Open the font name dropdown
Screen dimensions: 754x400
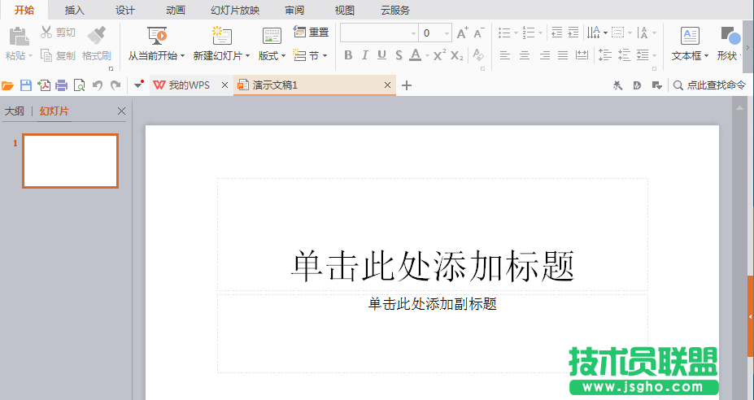413,33
